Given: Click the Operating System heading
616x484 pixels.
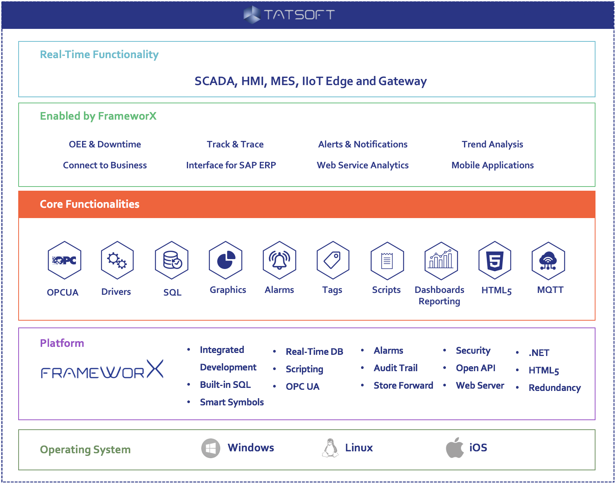Looking at the screenshot, I should (85, 450).
